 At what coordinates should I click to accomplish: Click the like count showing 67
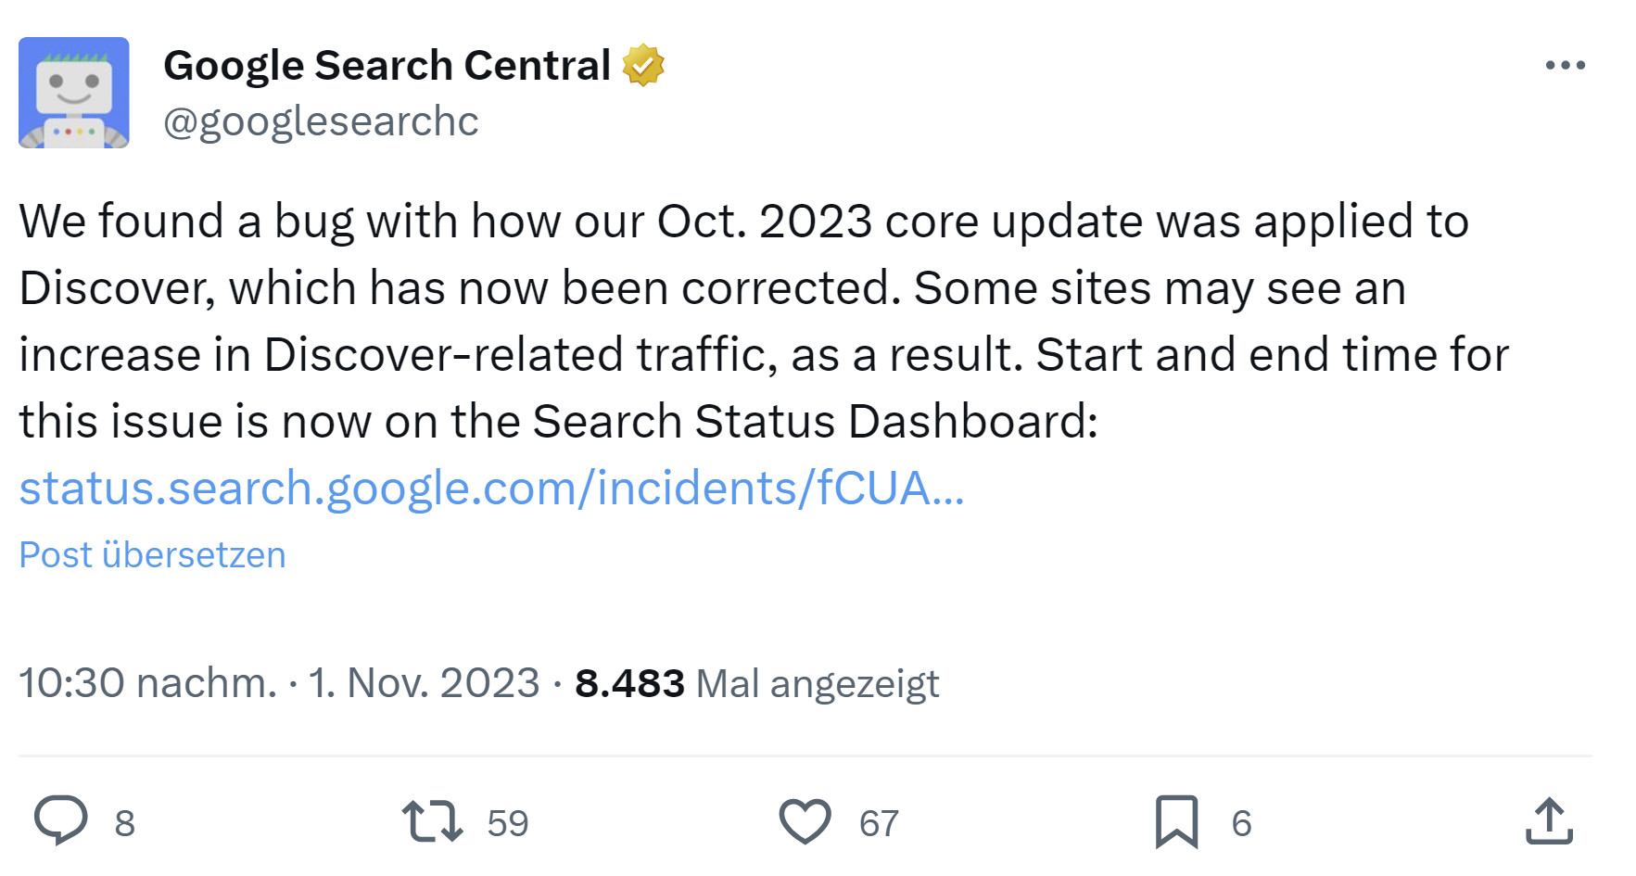coord(878,819)
